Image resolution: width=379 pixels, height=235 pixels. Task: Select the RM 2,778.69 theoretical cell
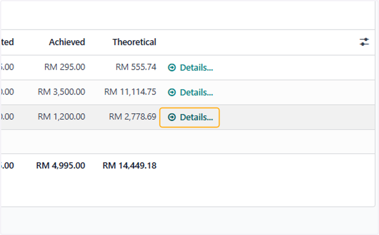click(x=133, y=117)
